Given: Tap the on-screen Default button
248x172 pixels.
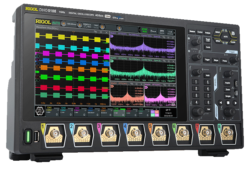Looking at the screenshot, I should click(154, 31).
